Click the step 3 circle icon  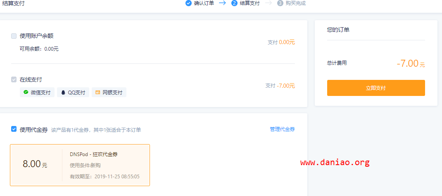pyautogui.click(x=280, y=3)
